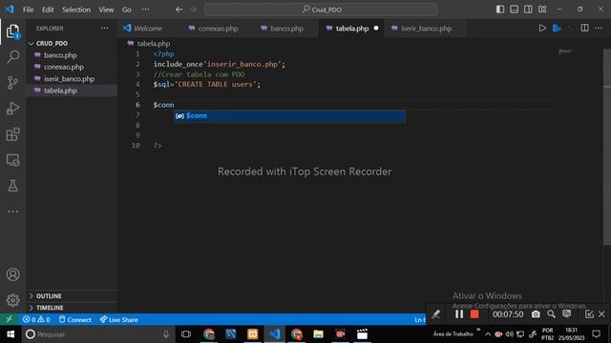
Task: Open the Explorer view in activity bar
Action: pos(12,31)
